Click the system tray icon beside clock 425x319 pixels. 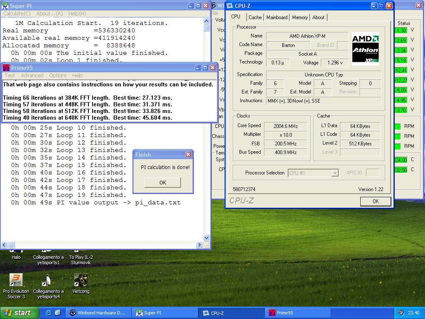pos(401,313)
